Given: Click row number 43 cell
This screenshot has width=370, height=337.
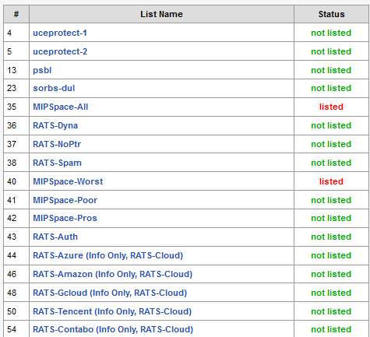Looking at the screenshot, I should tap(16, 237).
